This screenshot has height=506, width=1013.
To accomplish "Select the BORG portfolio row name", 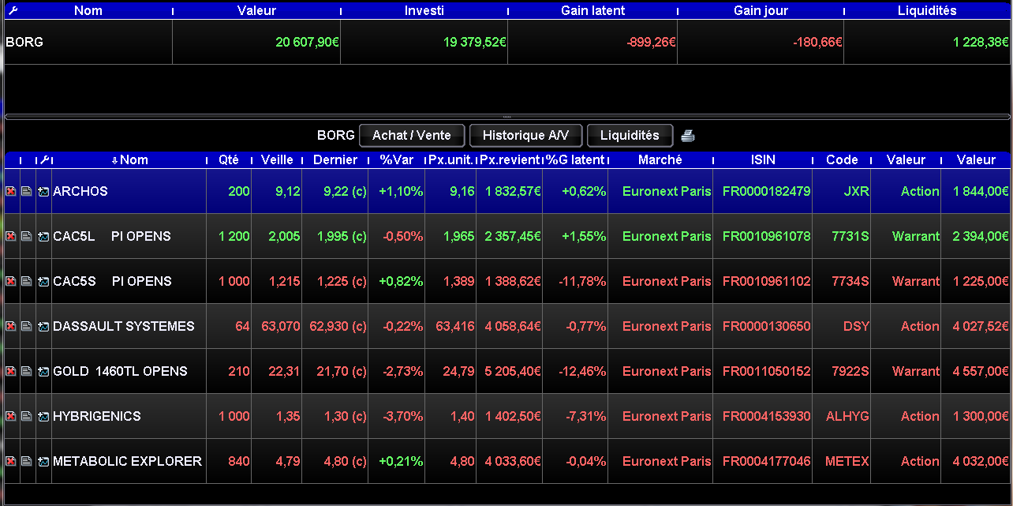I will [x=24, y=42].
